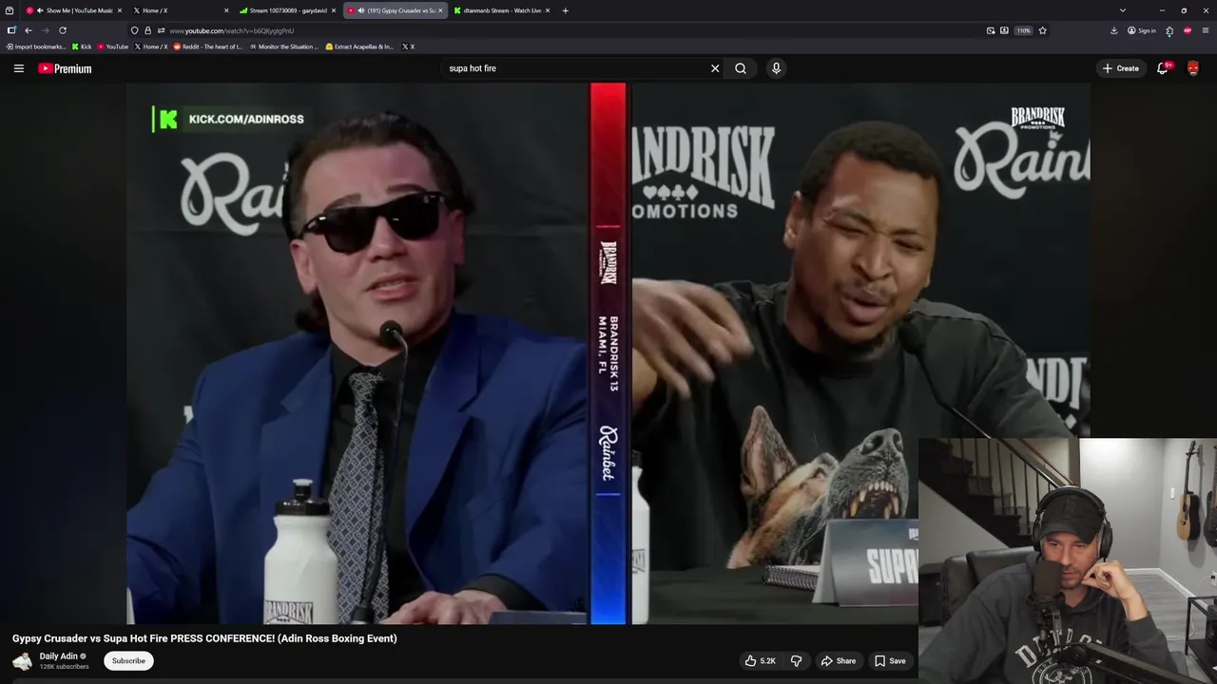Screen dimensions: 1217x684
Task: Start voice search with microphone icon
Action: click(776, 68)
